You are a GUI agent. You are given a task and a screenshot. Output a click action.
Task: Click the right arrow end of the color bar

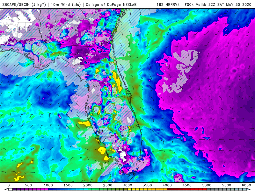(x=248, y=189)
